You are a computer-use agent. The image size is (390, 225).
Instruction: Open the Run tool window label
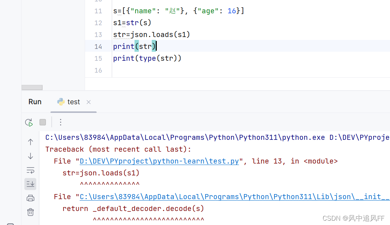coord(34,102)
